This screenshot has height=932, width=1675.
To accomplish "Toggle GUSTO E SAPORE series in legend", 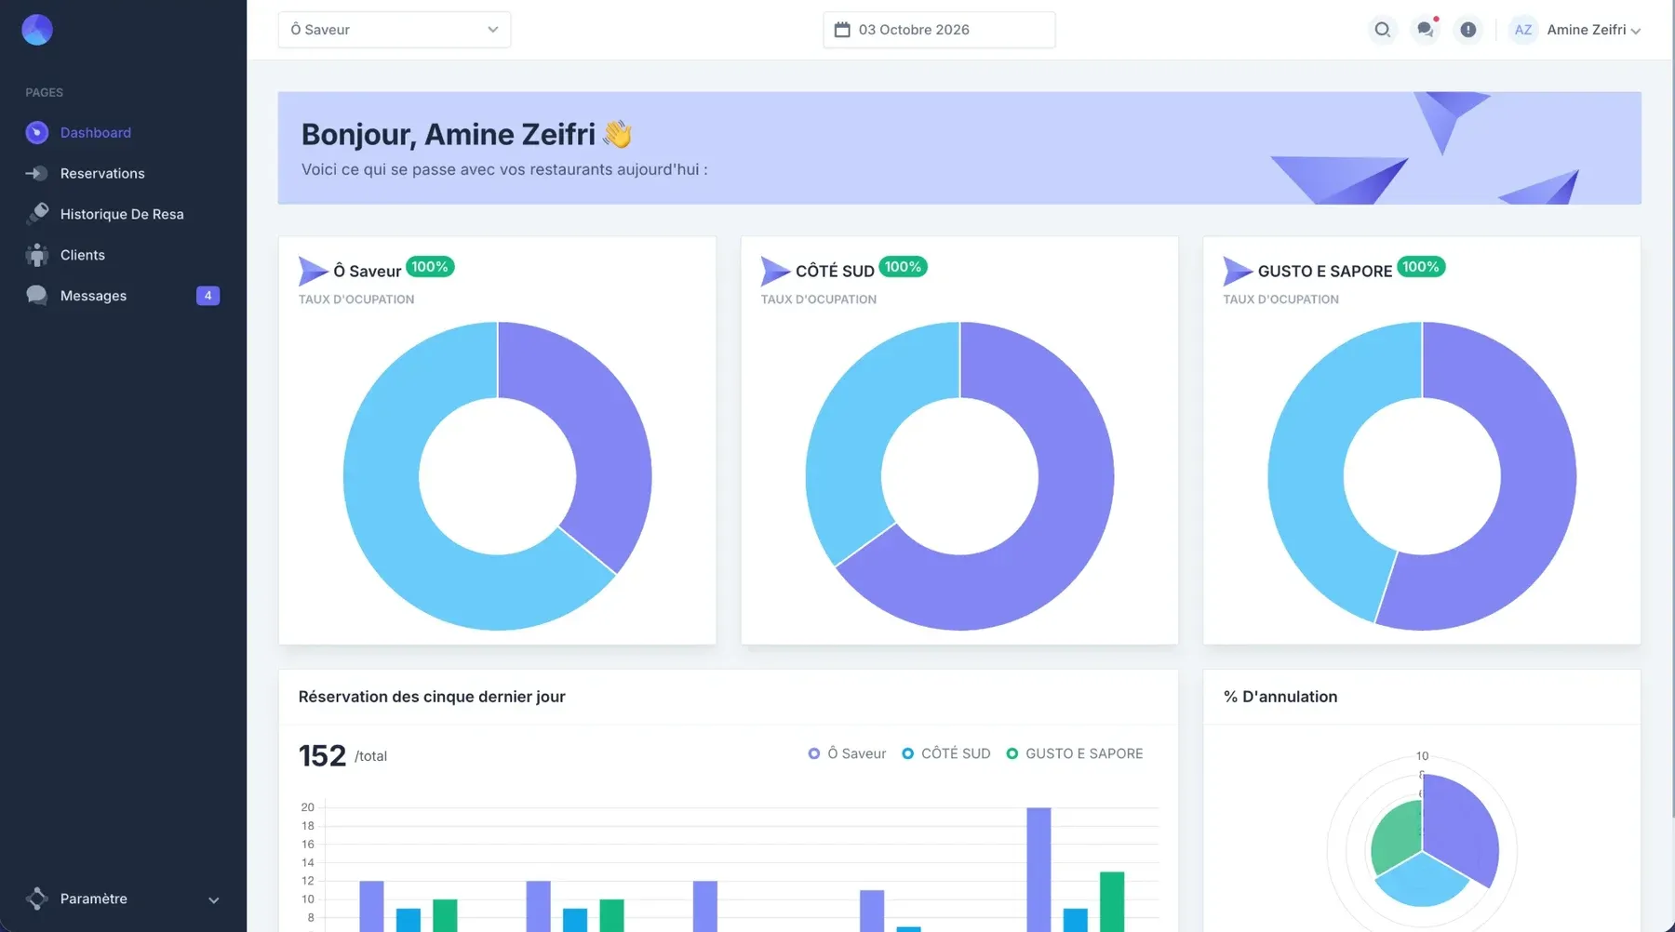I will click(x=1075, y=753).
